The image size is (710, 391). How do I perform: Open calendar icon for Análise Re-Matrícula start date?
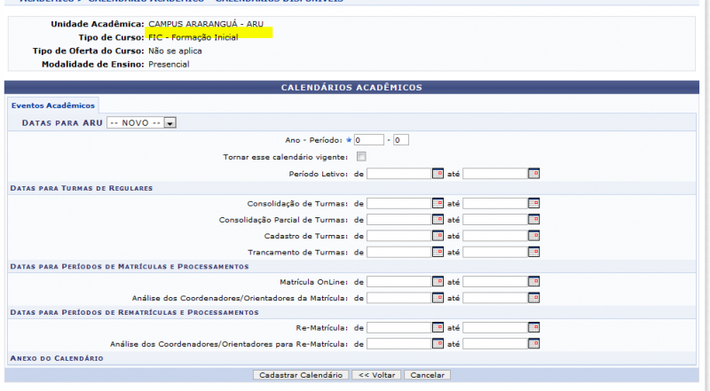point(438,344)
